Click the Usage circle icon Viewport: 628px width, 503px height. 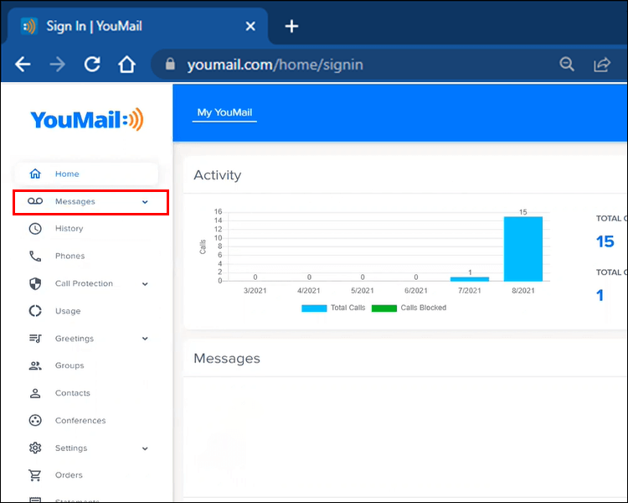point(35,311)
